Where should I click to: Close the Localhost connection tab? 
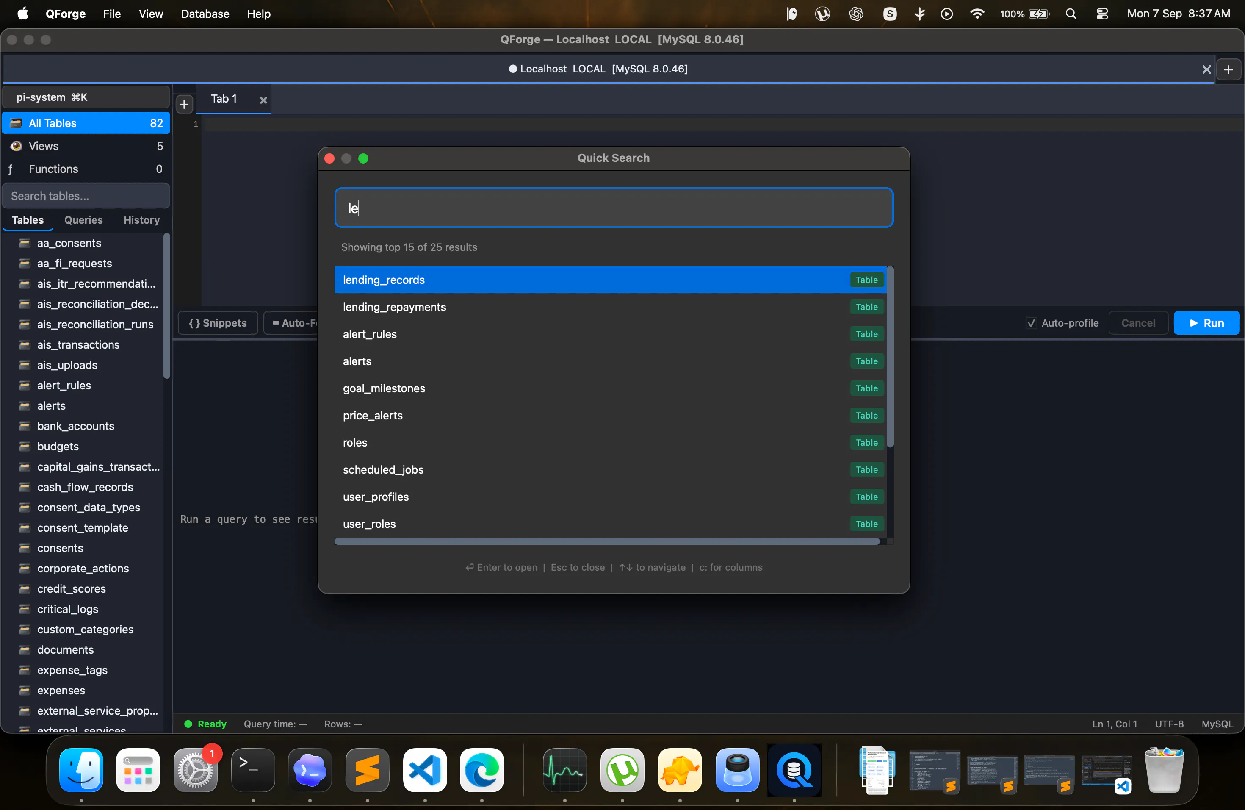(1206, 69)
